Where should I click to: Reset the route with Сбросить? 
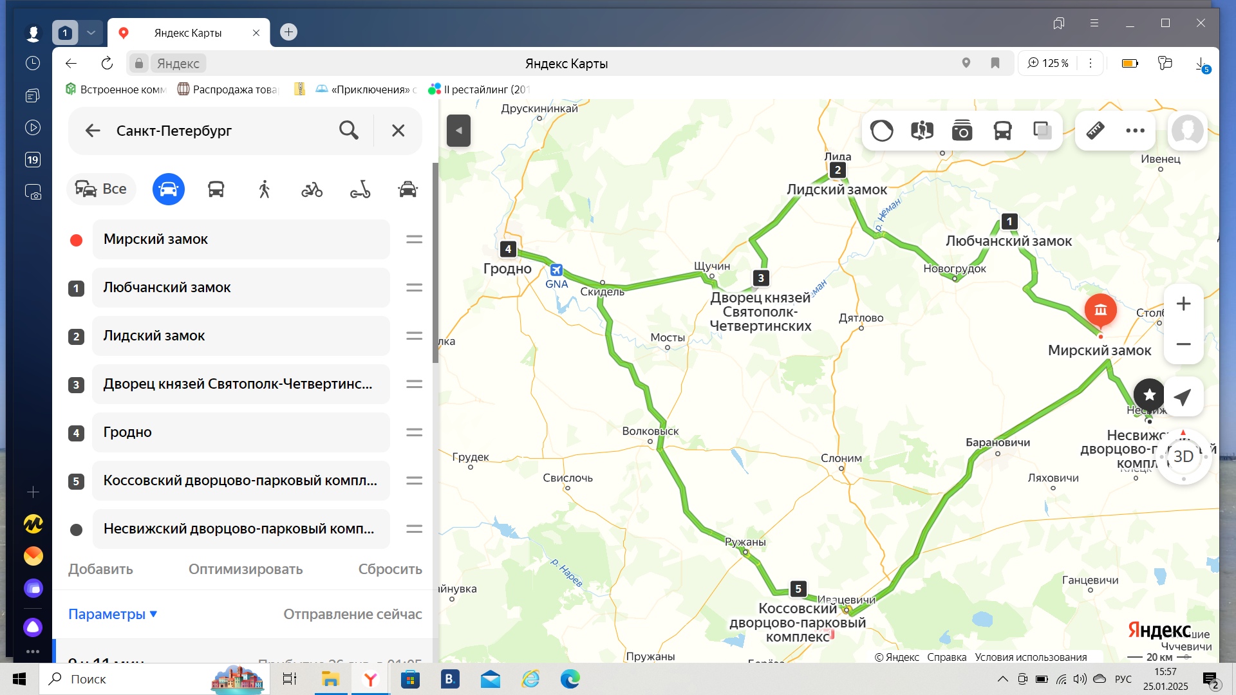coord(390,570)
